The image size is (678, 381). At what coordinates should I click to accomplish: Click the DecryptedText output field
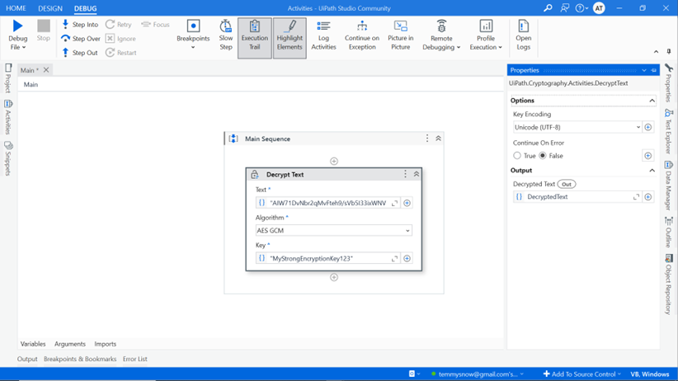point(577,197)
